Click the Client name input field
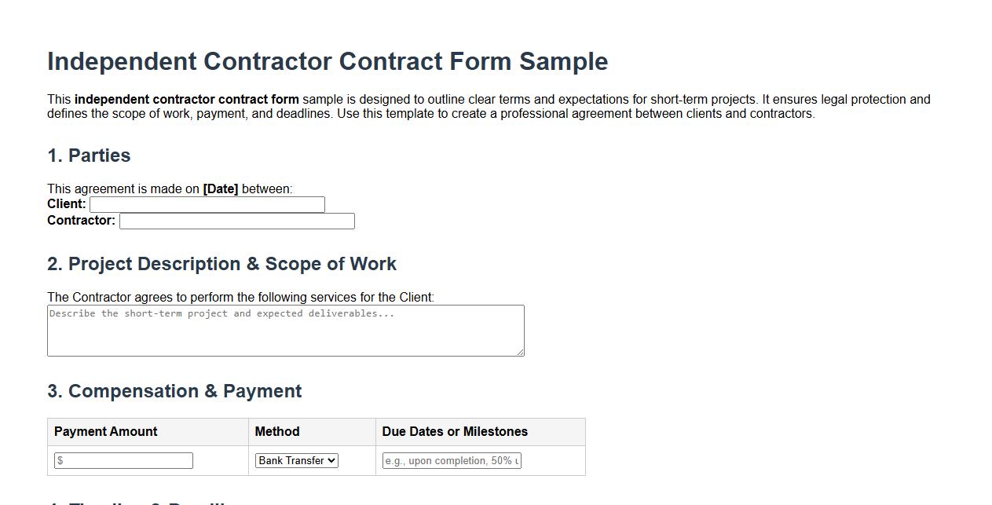This screenshot has width=992, height=505. pos(207,204)
